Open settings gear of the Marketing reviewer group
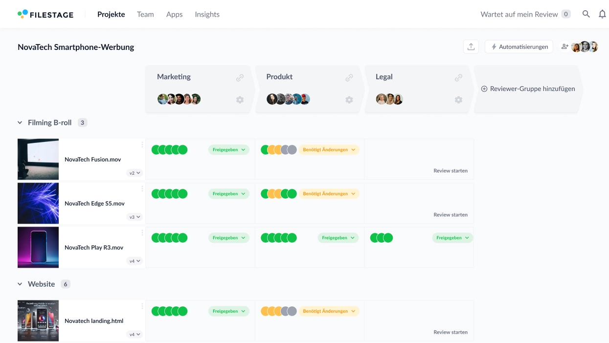This screenshot has height=343, width=609. [240, 99]
